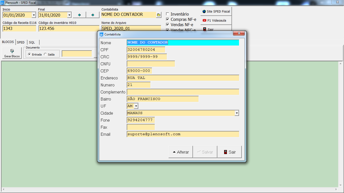Click the empty Fax field
This screenshot has height=193, width=344.
click(141, 127)
